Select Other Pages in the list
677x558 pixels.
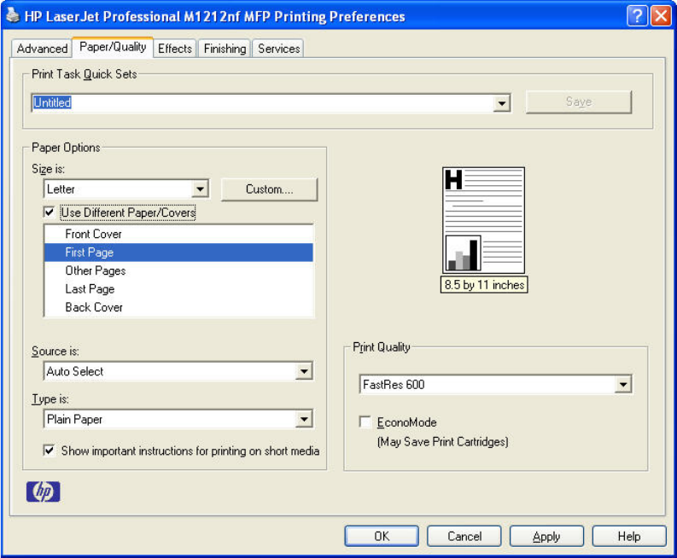click(96, 270)
